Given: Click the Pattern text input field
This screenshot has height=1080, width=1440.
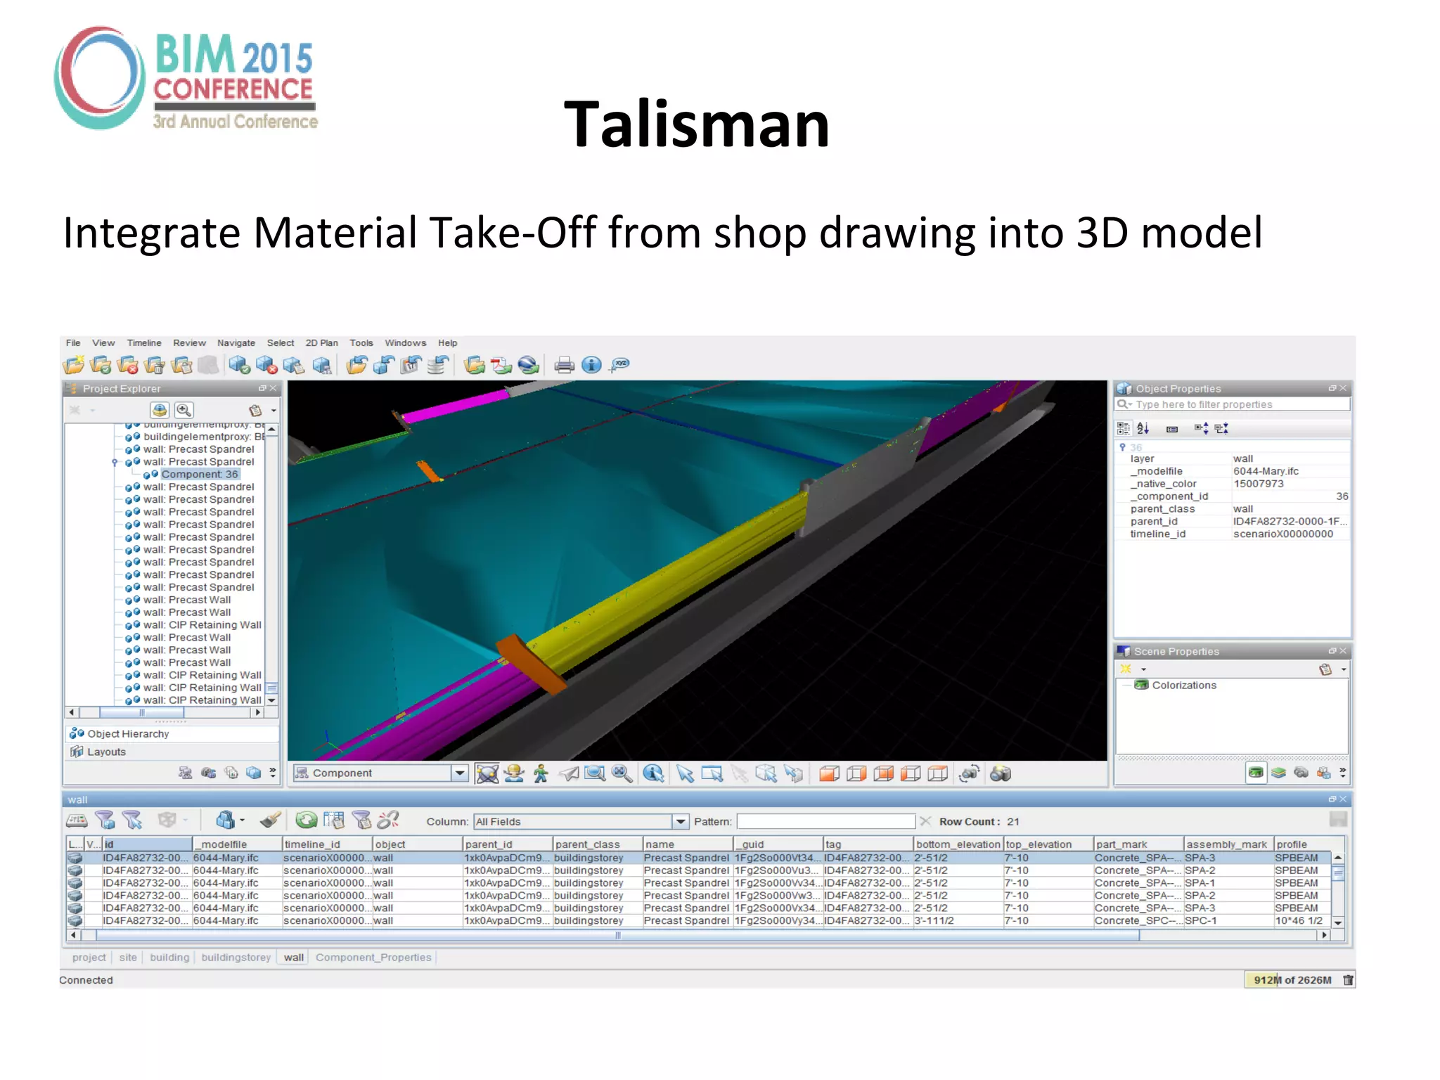Looking at the screenshot, I should pos(825,821).
